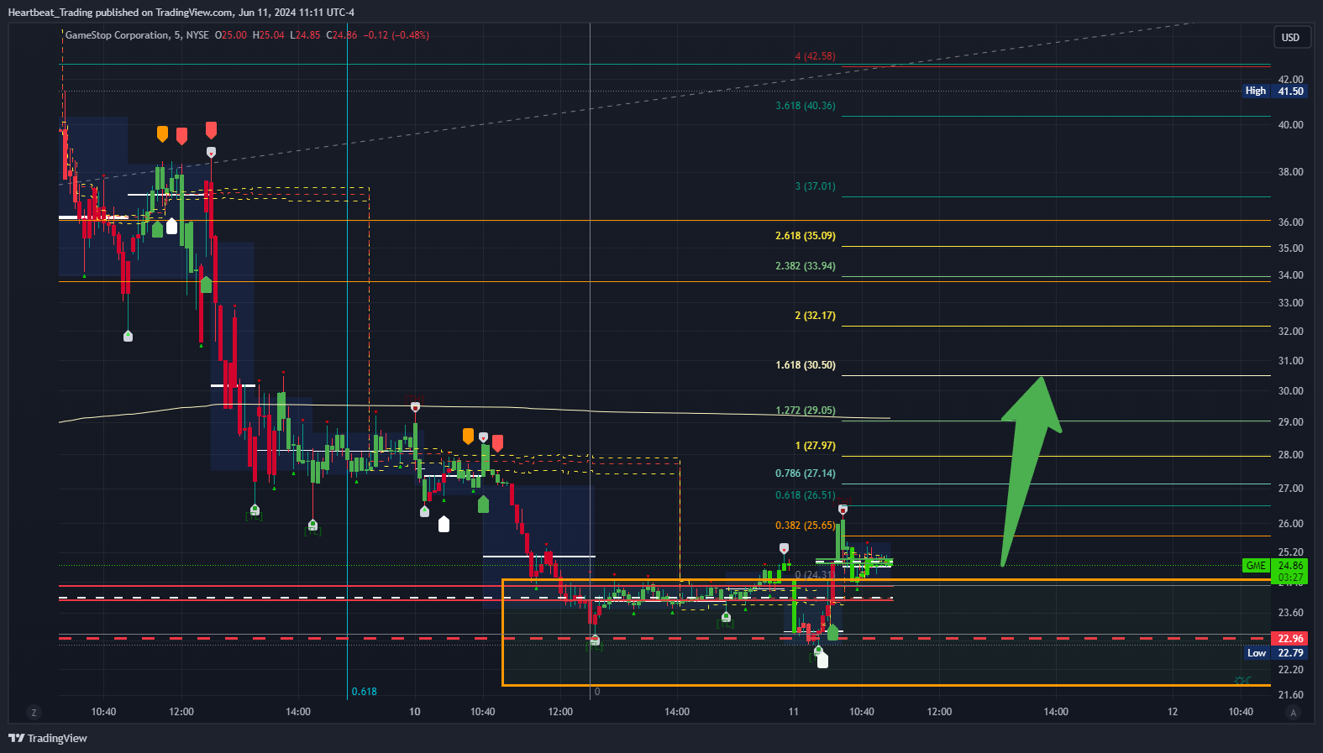Click the open value O25.00

pos(231,35)
